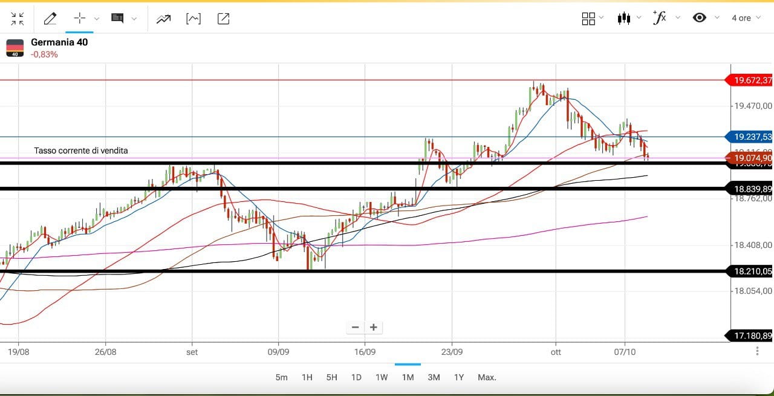Click the bracketed chart pattern icon
Screen dimensions: 774x396
tap(193, 19)
